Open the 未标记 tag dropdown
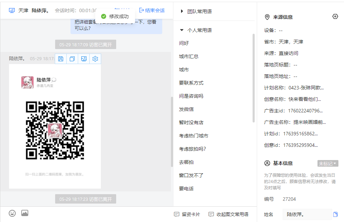344x222 pixels. point(328,164)
